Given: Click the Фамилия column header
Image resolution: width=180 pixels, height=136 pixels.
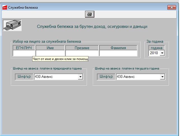Looking at the screenshot, I should [x=118, y=48].
